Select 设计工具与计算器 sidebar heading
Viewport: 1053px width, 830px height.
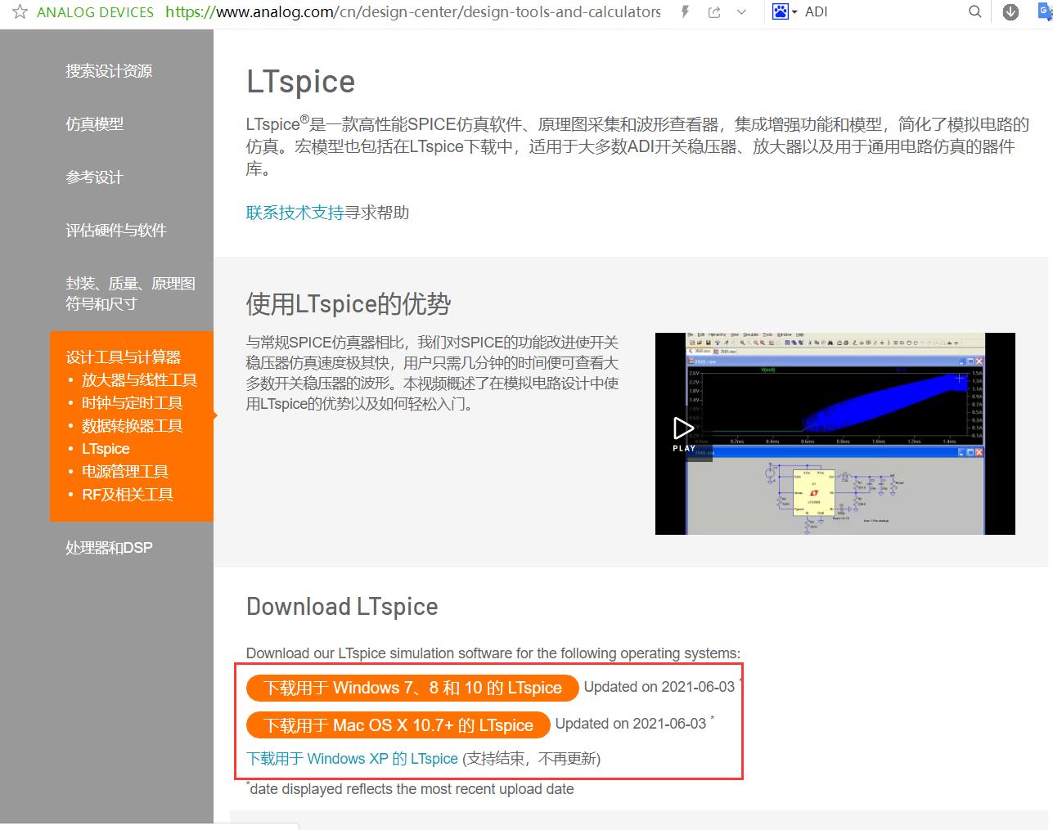(x=124, y=357)
